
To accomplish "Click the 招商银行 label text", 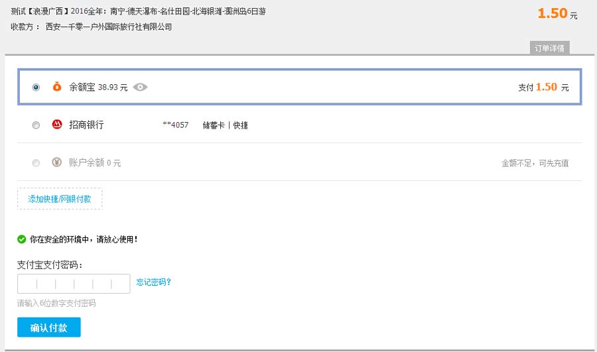I will 86,125.
